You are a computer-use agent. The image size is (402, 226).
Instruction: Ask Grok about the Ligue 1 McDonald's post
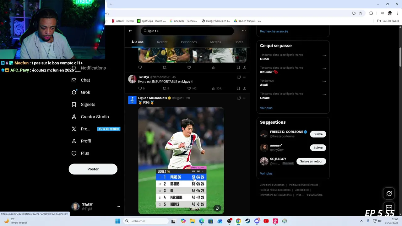pos(239,98)
